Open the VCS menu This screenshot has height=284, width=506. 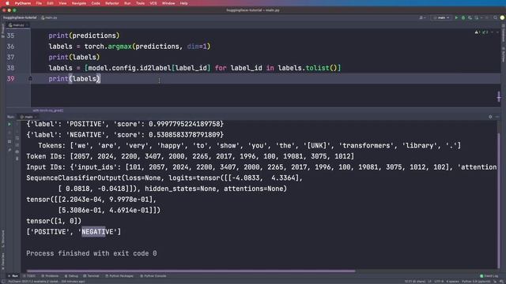[x=153, y=3]
